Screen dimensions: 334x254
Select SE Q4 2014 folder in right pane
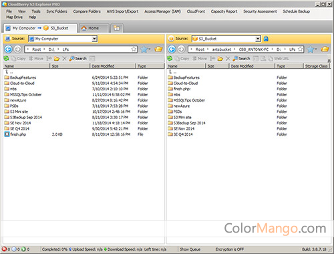tap(180, 134)
